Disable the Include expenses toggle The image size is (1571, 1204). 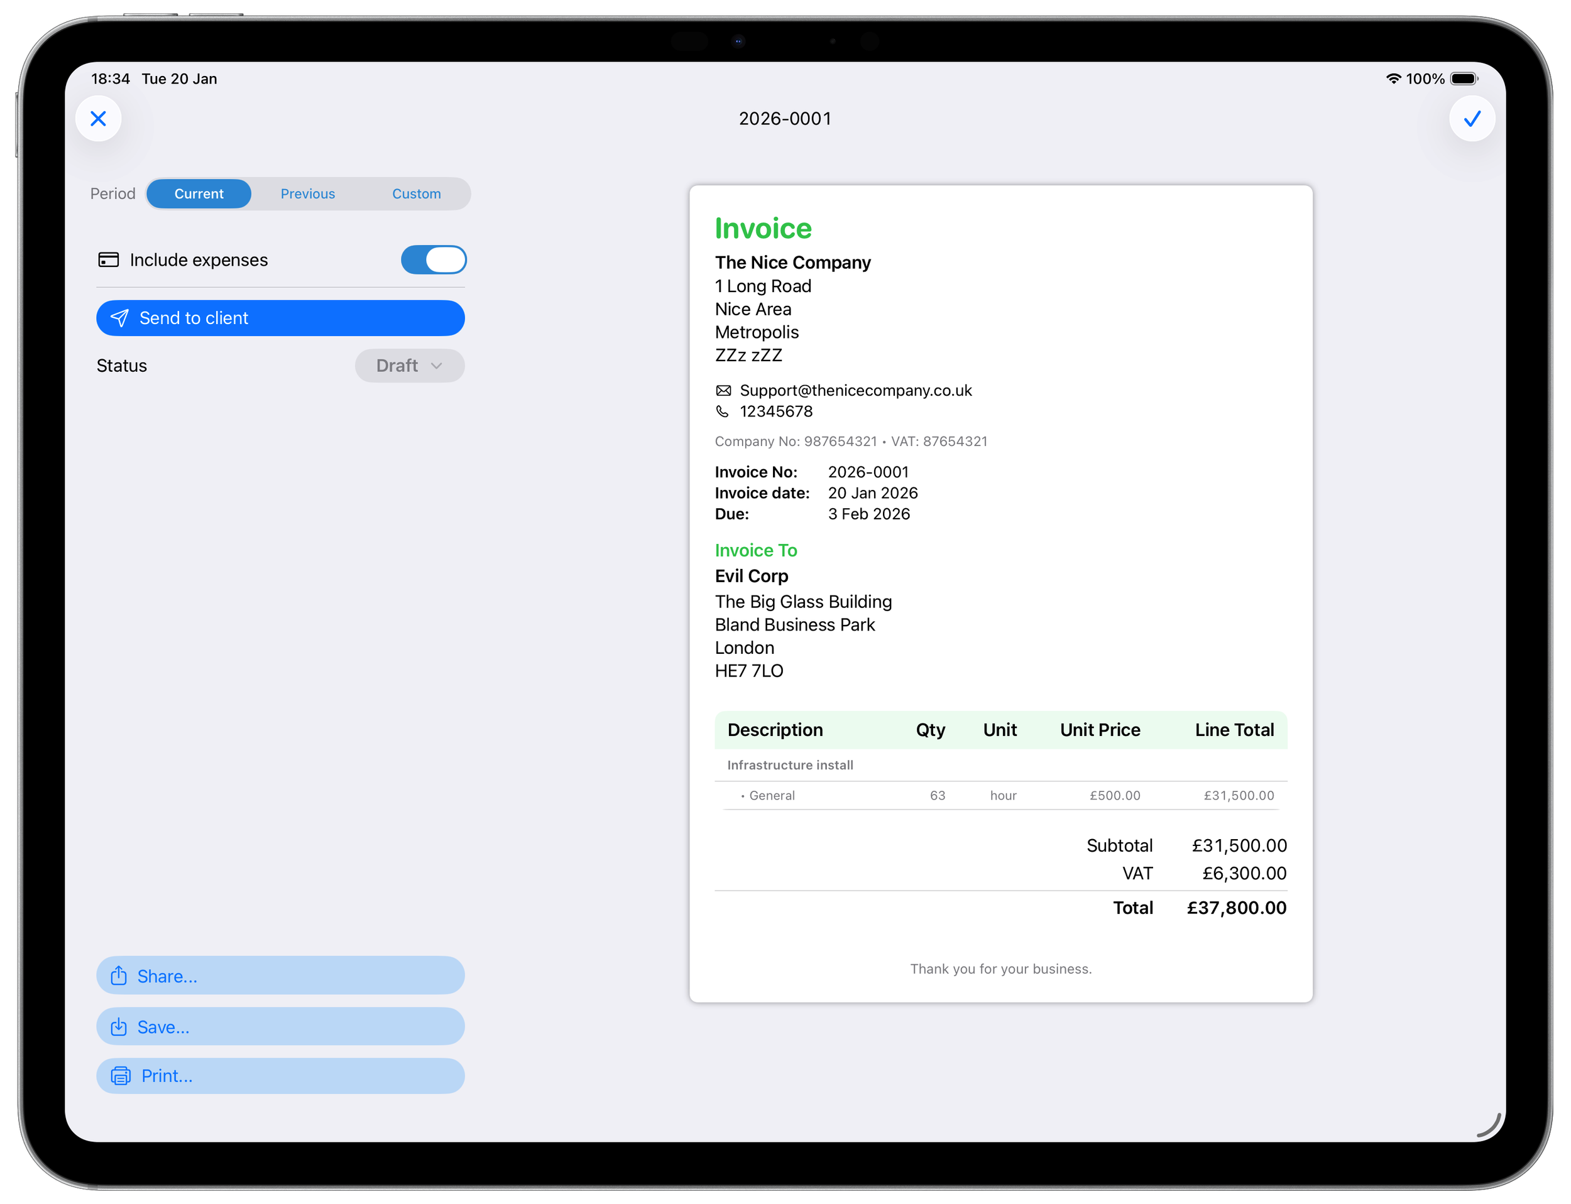pyautogui.click(x=434, y=259)
